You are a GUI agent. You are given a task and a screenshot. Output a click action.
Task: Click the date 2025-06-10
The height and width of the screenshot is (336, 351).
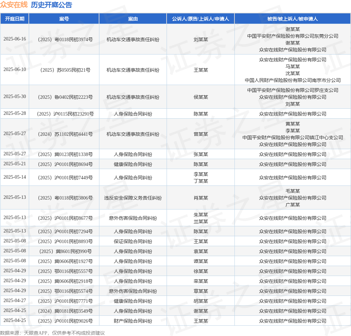(15, 69)
